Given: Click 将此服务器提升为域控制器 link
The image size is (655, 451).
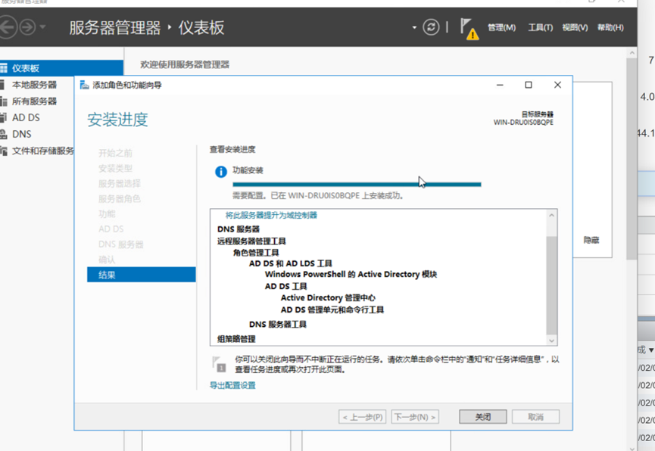Looking at the screenshot, I should point(271,215).
